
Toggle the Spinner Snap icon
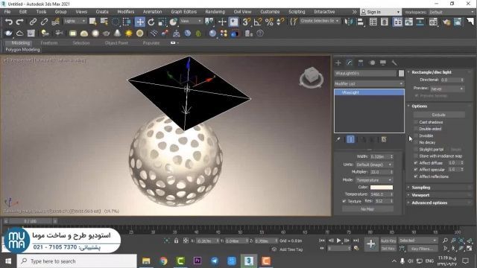[280, 22]
